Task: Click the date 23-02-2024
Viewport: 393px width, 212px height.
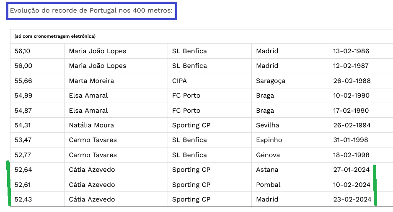Action: coord(352,199)
